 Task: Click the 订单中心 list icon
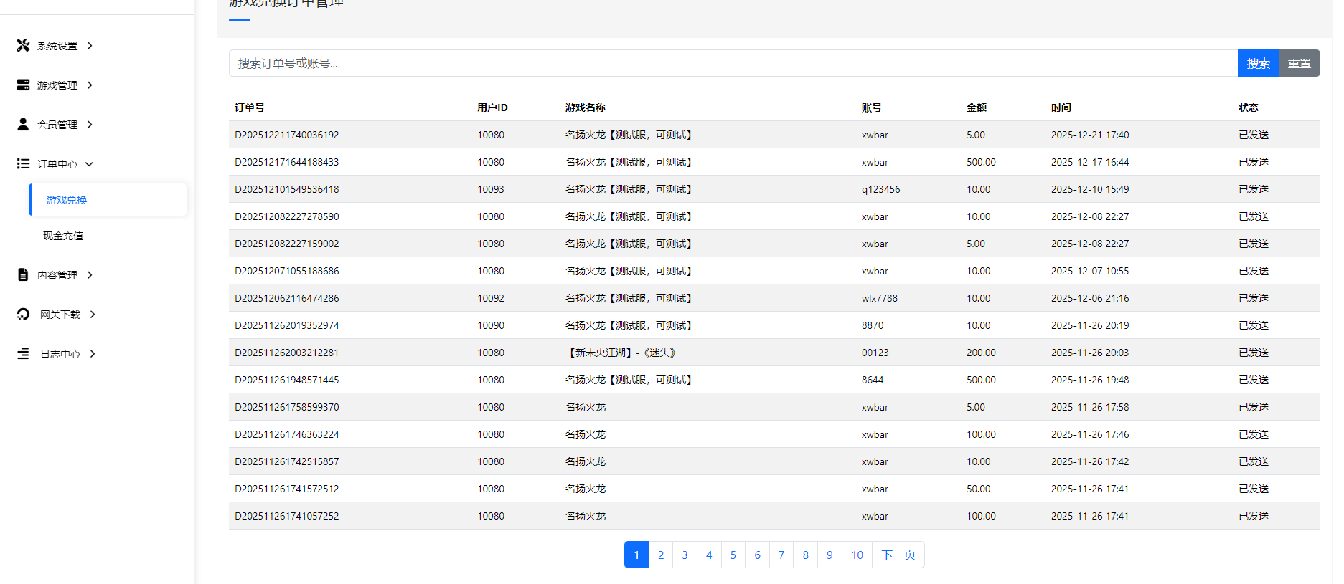pyautogui.click(x=23, y=164)
